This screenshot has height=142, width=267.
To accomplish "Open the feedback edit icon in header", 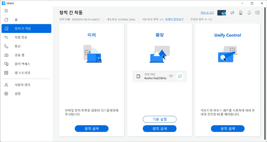I will coord(257,13).
